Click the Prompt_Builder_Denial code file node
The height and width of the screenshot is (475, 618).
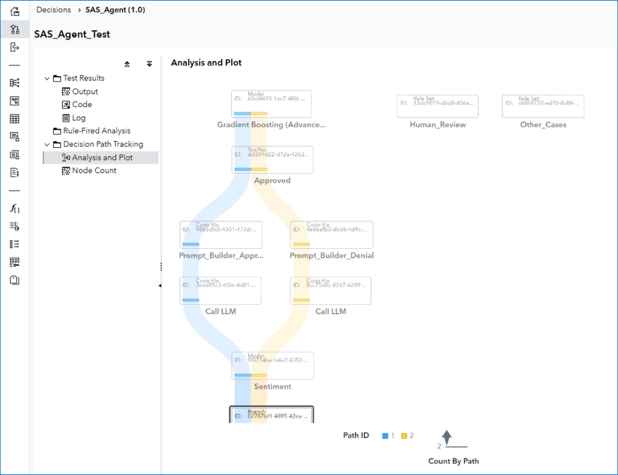[x=332, y=234]
